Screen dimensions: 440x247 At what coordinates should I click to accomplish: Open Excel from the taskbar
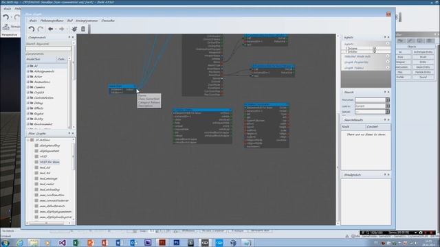pos(76,242)
